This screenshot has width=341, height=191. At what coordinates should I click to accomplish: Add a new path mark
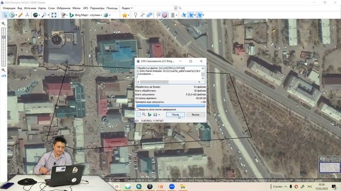142,15
